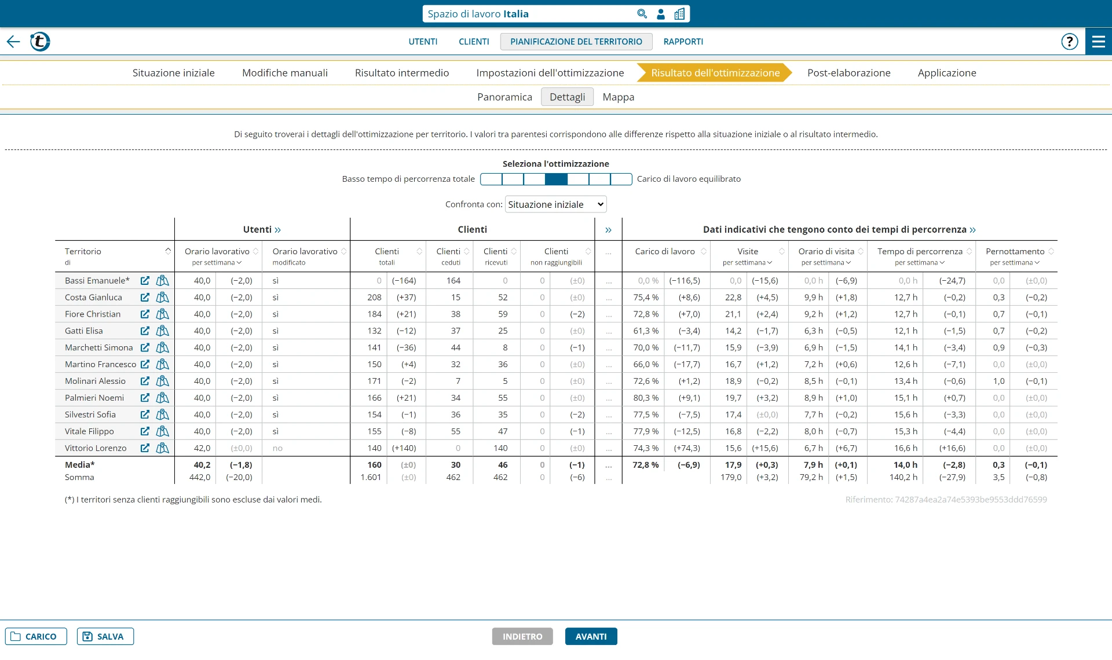
Task: Sort by Clienti ricevuti column
Action: [514, 251]
